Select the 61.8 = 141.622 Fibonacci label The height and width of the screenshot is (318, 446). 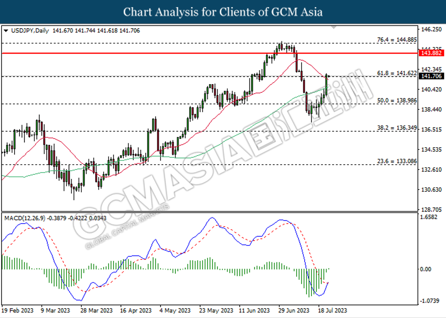397,73
